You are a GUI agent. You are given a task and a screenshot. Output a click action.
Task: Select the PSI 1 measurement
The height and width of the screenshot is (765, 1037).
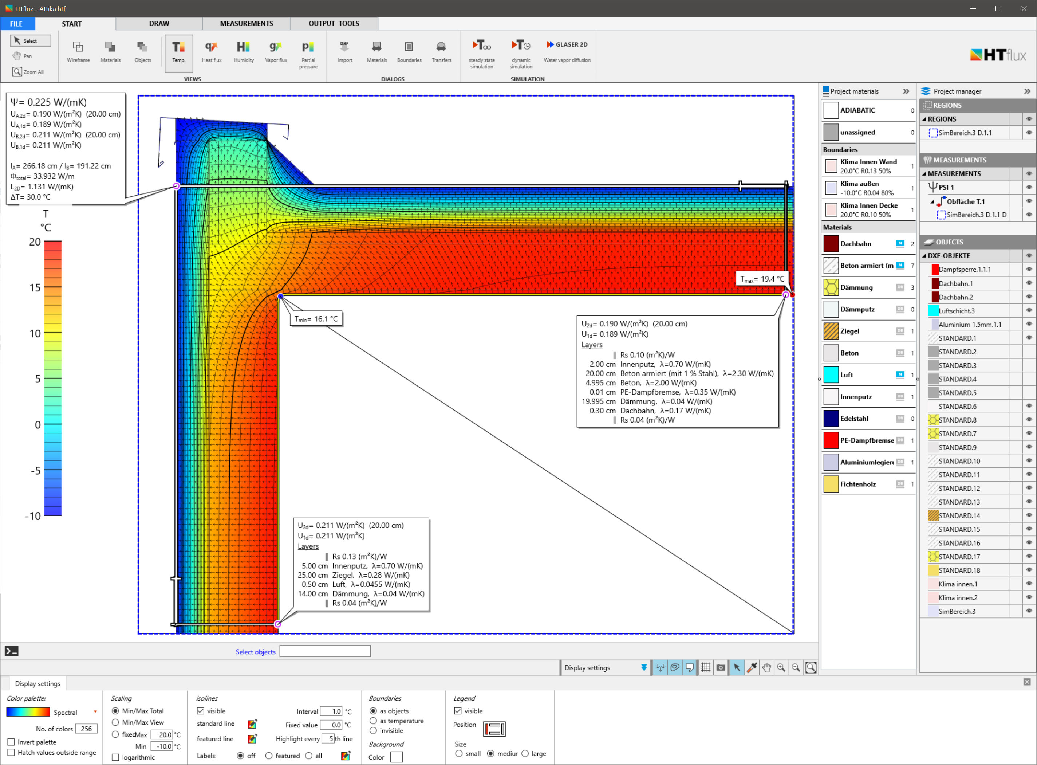(x=946, y=187)
